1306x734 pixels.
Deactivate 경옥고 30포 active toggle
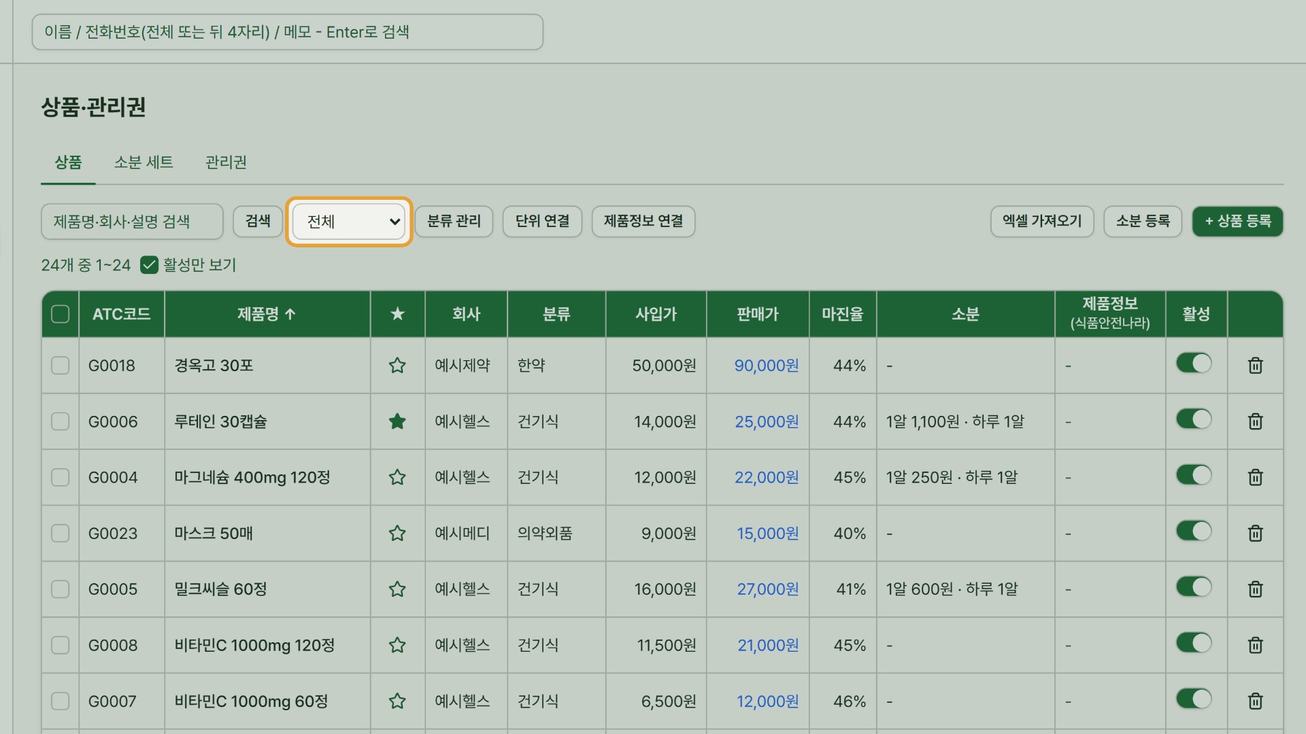point(1194,363)
